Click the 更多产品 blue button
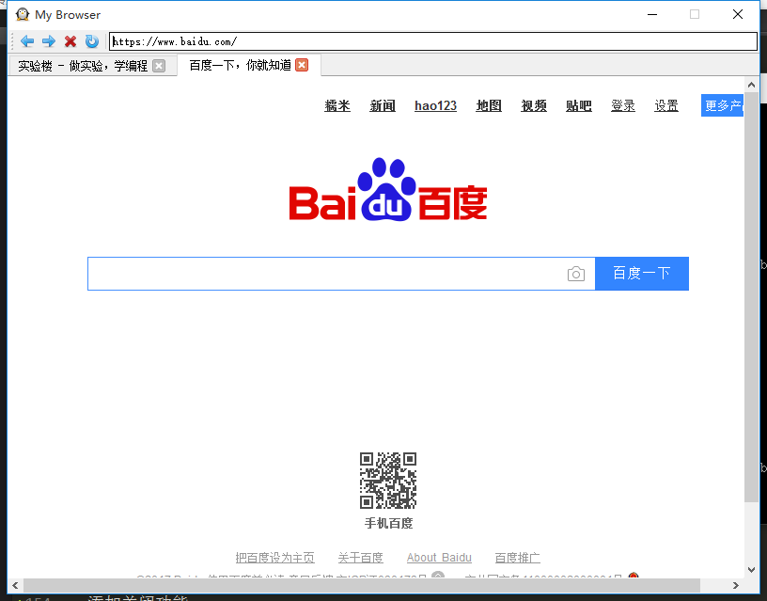 point(722,105)
